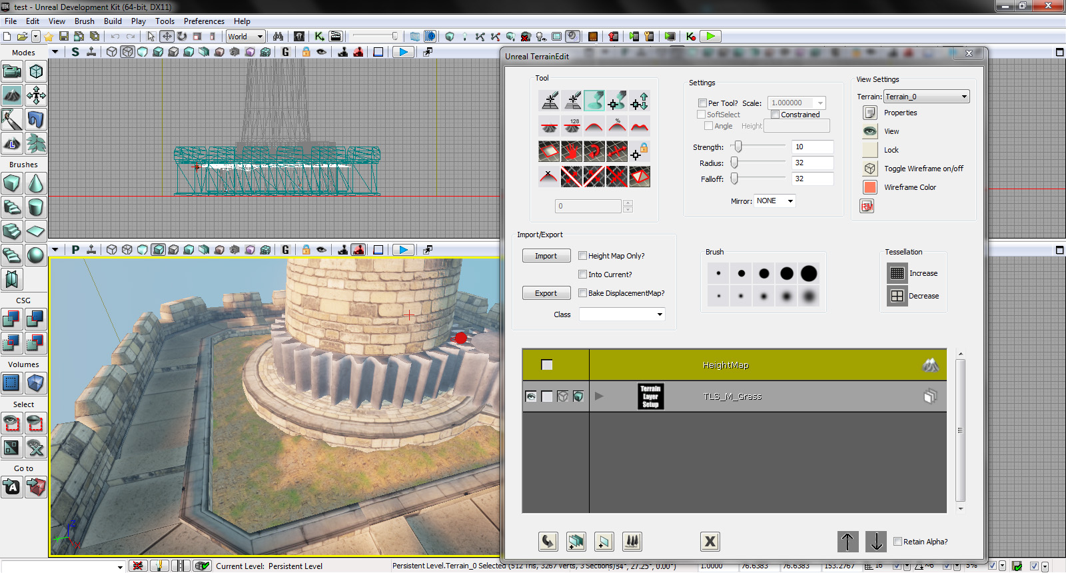Toggle the Retain Alpha checkbox

pyautogui.click(x=897, y=542)
